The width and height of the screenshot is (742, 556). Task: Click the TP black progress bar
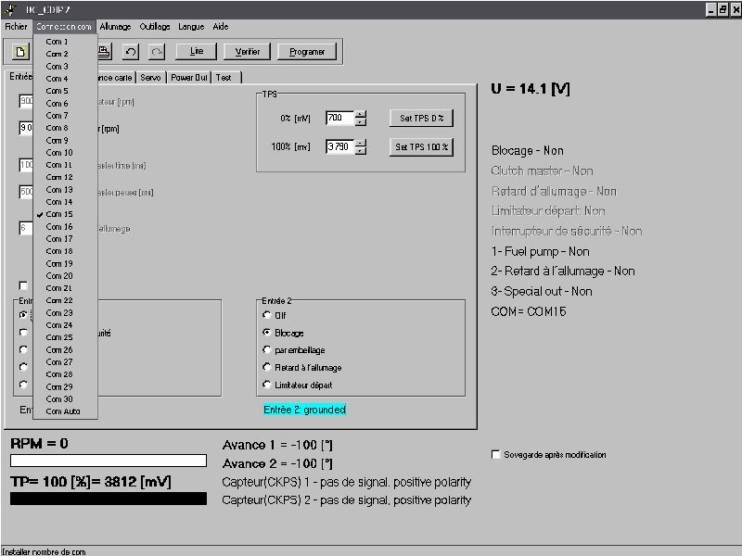pyautogui.click(x=108, y=499)
